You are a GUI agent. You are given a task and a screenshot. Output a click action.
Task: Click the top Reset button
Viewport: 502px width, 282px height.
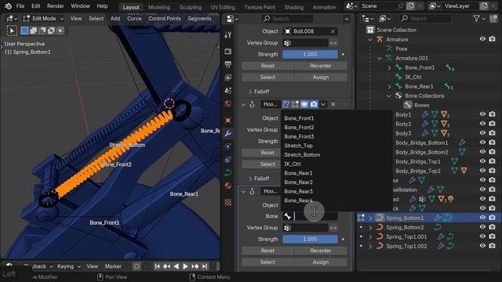pos(267,66)
